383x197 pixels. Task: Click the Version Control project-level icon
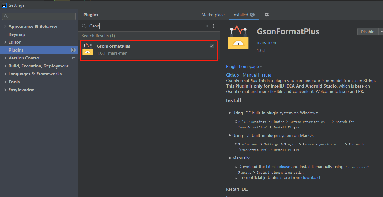click(74, 58)
